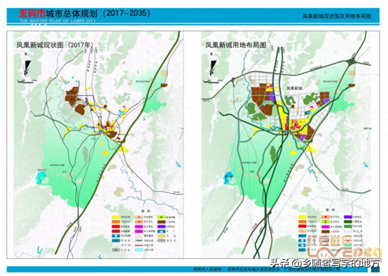Click the purple 仓储物流 warehouse color swatch

pyautogui.click(x=161, y=226)
